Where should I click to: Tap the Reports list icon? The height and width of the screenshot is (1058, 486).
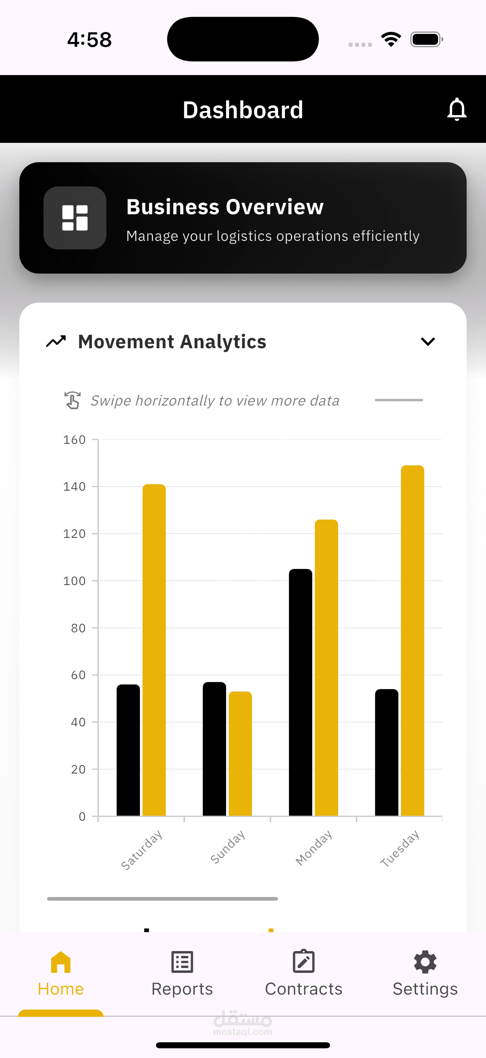(x=182, y=962)
